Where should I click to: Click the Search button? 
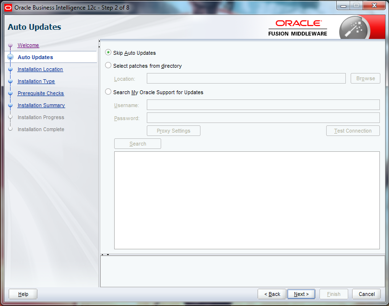click(138, 144)
